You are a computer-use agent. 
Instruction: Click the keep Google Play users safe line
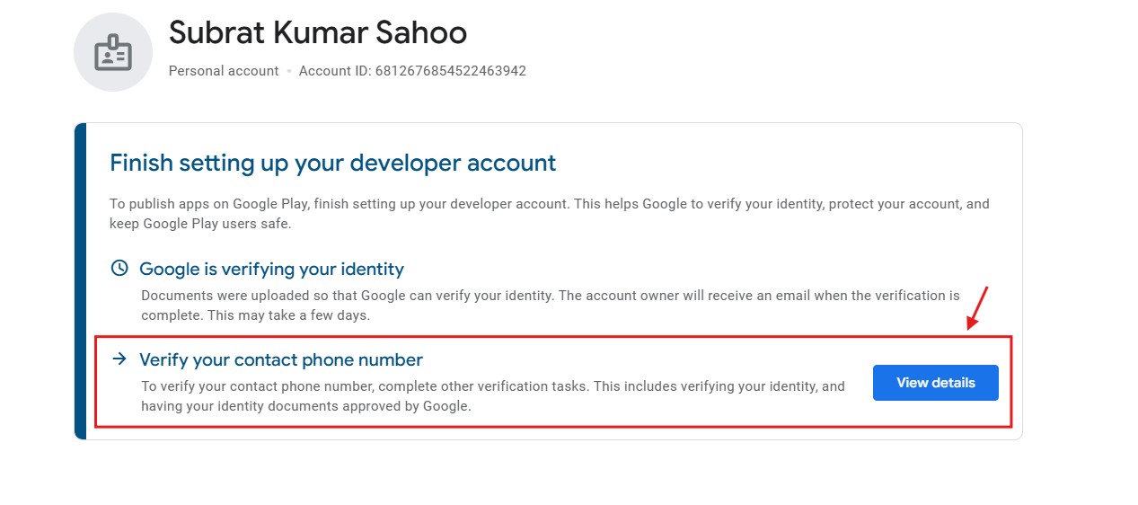pyautogui.click(x=200, y=223)
